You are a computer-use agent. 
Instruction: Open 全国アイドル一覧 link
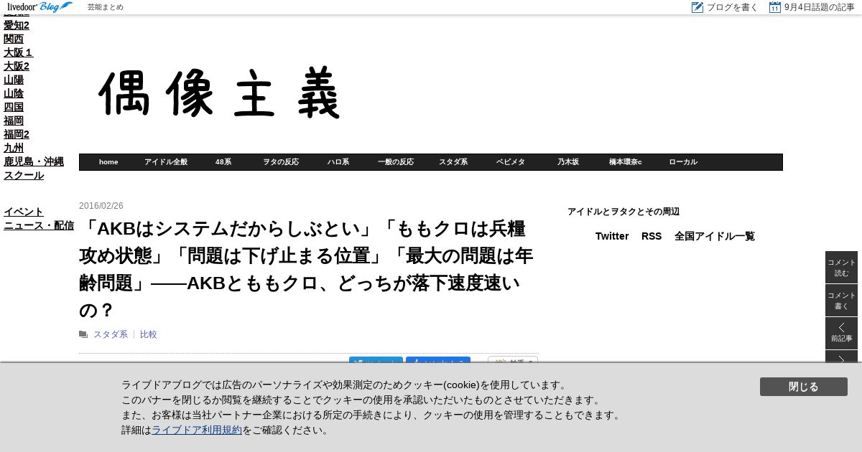pos(715,236)
